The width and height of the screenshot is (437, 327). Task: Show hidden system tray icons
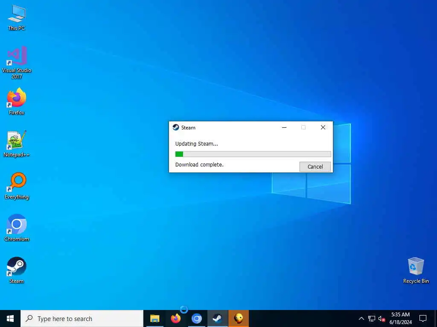pyautogui.click(x=361, y=318)
